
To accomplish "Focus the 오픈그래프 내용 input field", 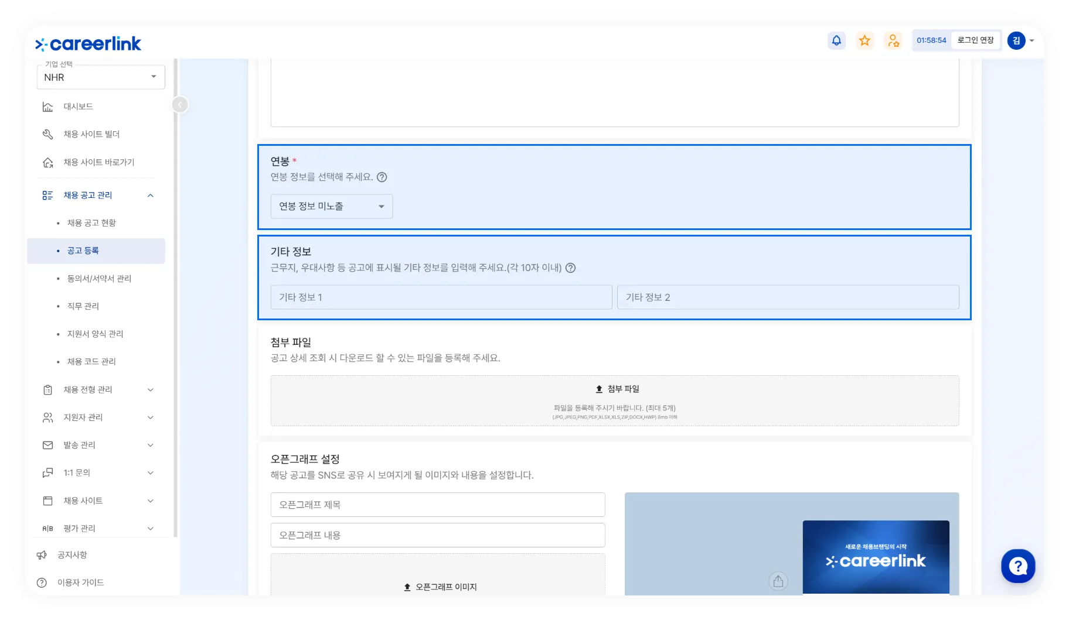I will tap(438, 536).
